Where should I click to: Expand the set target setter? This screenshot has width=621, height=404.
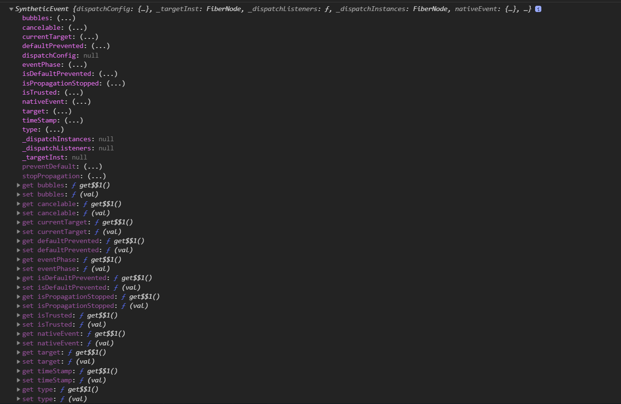(19, 362)
